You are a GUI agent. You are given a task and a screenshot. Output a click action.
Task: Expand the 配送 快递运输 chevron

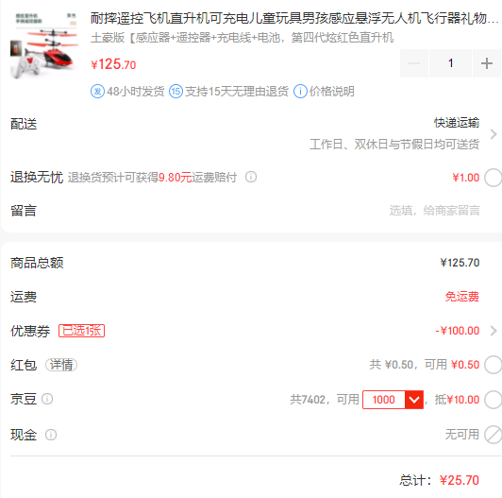tap(494, 134)
